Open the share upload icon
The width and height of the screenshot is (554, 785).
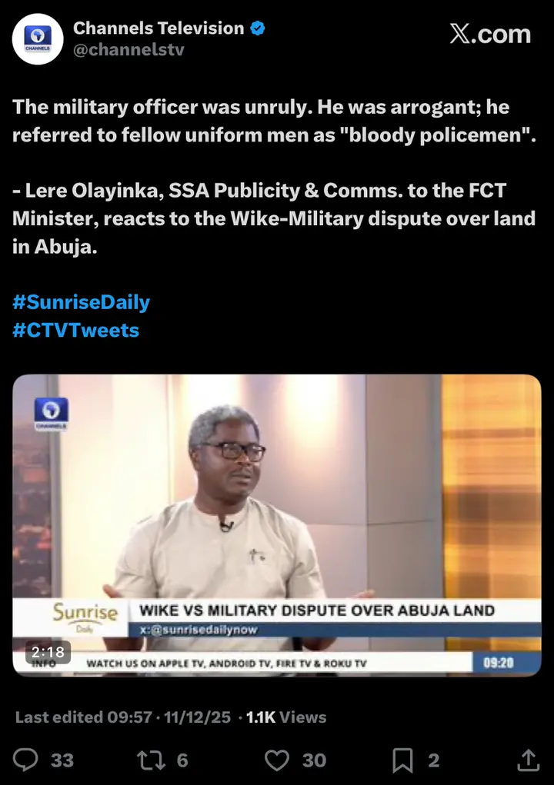[x=528, y=760]
